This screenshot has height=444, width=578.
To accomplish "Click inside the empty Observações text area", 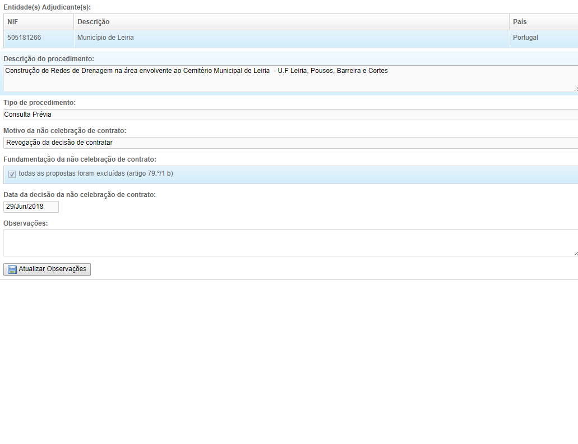I will click(289, 242).
